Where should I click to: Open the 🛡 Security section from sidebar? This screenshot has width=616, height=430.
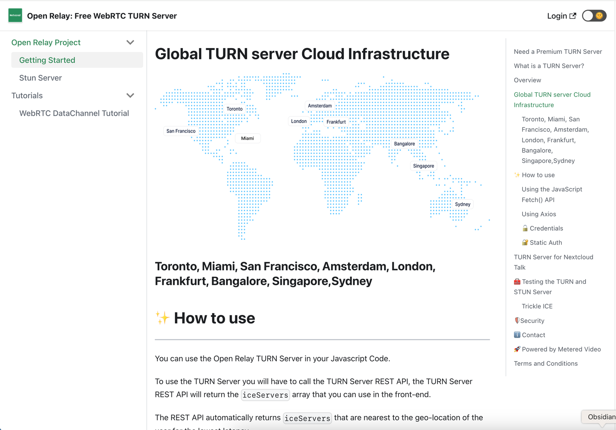(529, 320)
